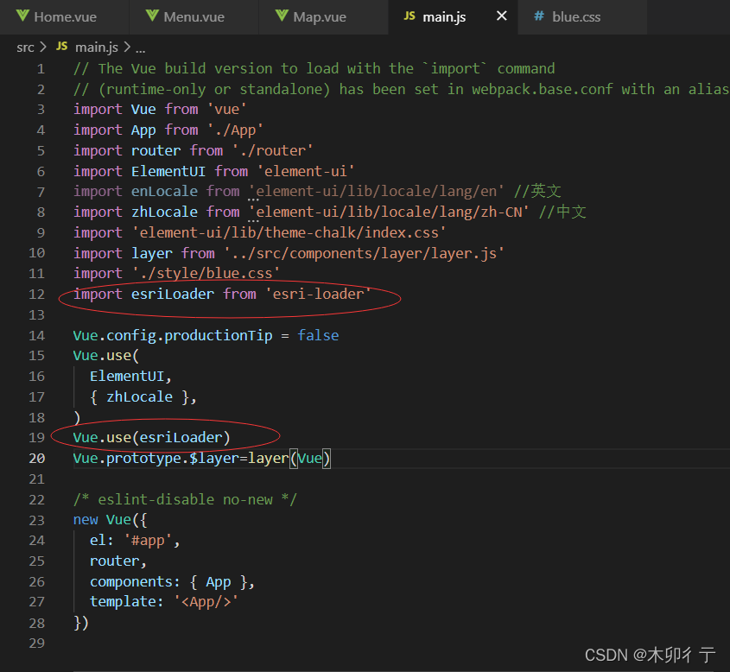Viewport: 730px width, 672px height.
Task: Click the JS icon on main.js tab
Action: tap(409, 16)
